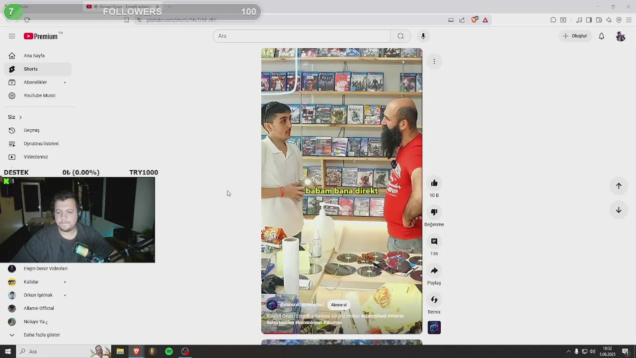This screenshot has height=358, width=636.
Task: Start voice search with microphone icon
Action: pos(423,36)
